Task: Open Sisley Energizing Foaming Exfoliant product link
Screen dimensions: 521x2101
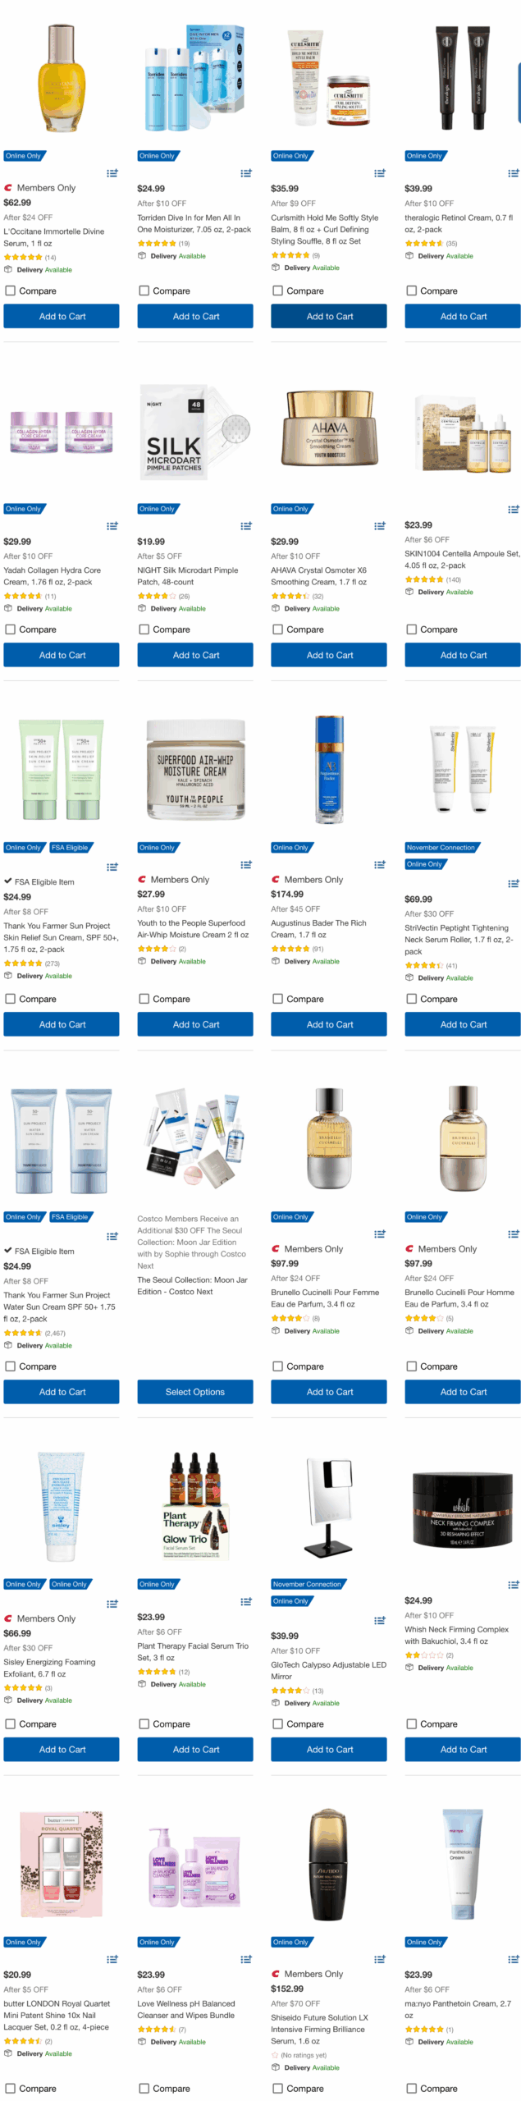Action: (x=50, y=1668)
